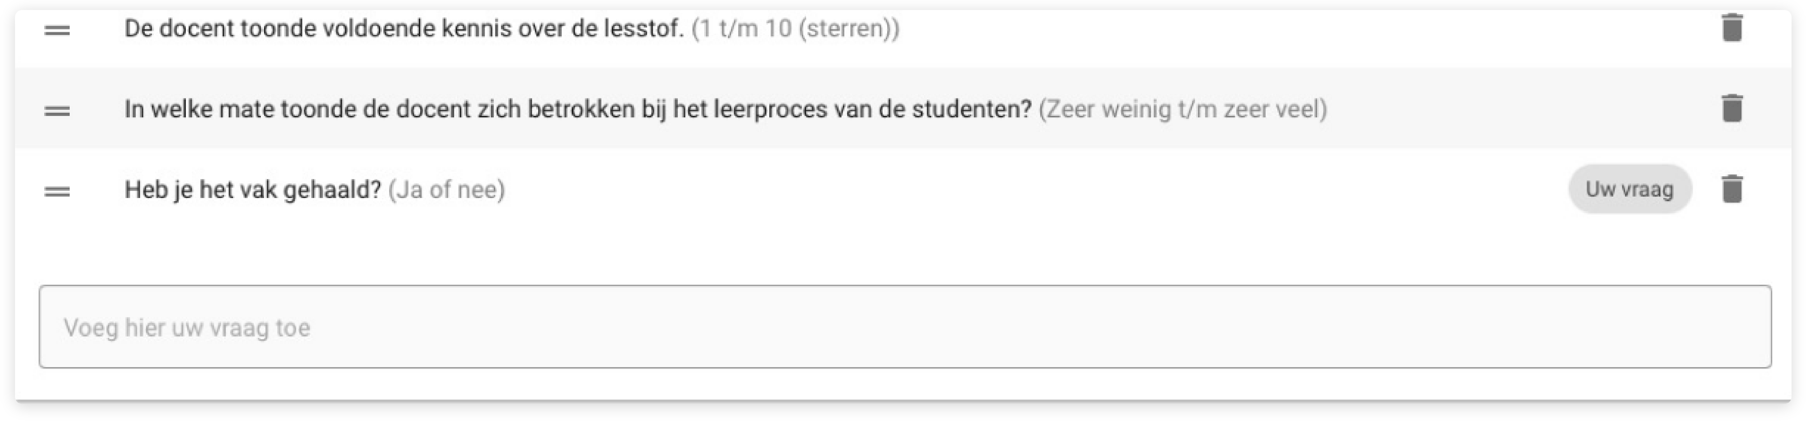This screenshot has height=421, width=1808.
Task: Delete the 'betrokken bij het leerproces' question
Action: 1732,108
